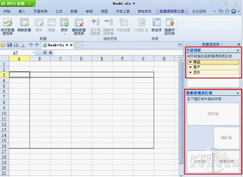This screenshot has width=243, height=177.
Task: Click the print preview icon
Action: [x=22, y=45]
